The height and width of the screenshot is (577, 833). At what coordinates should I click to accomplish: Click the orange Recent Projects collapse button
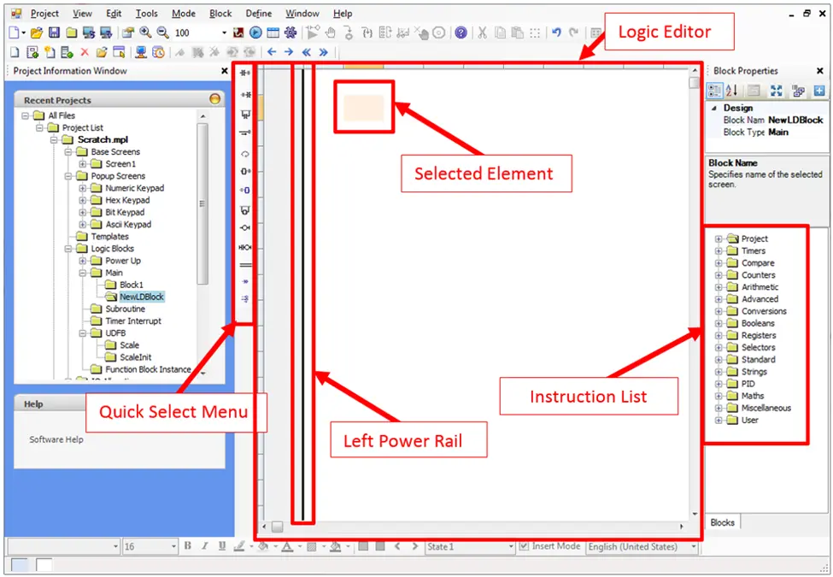214,99
